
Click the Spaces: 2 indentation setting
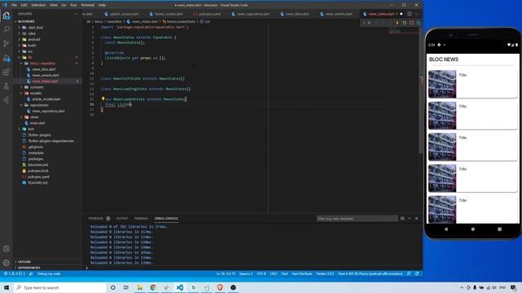pyautogui.click(x=246, y=273)
